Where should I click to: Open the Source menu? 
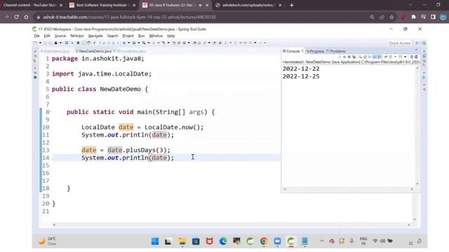point(60,36)
